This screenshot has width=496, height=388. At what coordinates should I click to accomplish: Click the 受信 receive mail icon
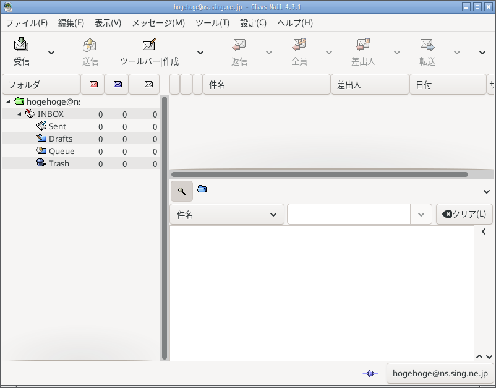[x=21, y=45]
